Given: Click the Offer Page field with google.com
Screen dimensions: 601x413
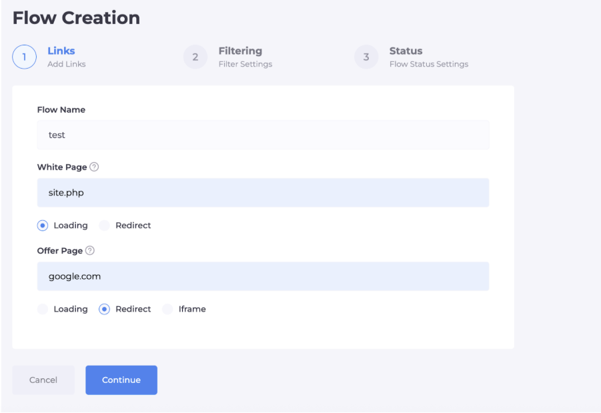Looking at the screenshot, I should 263,276.
